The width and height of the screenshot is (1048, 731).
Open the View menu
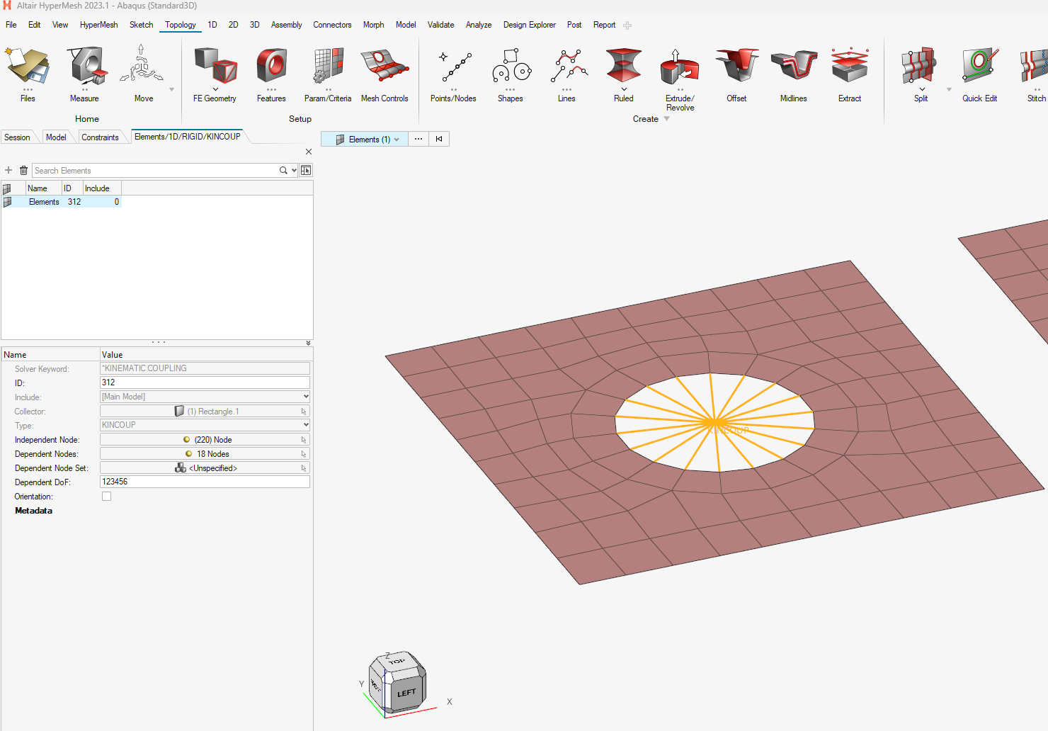point(60,25)
